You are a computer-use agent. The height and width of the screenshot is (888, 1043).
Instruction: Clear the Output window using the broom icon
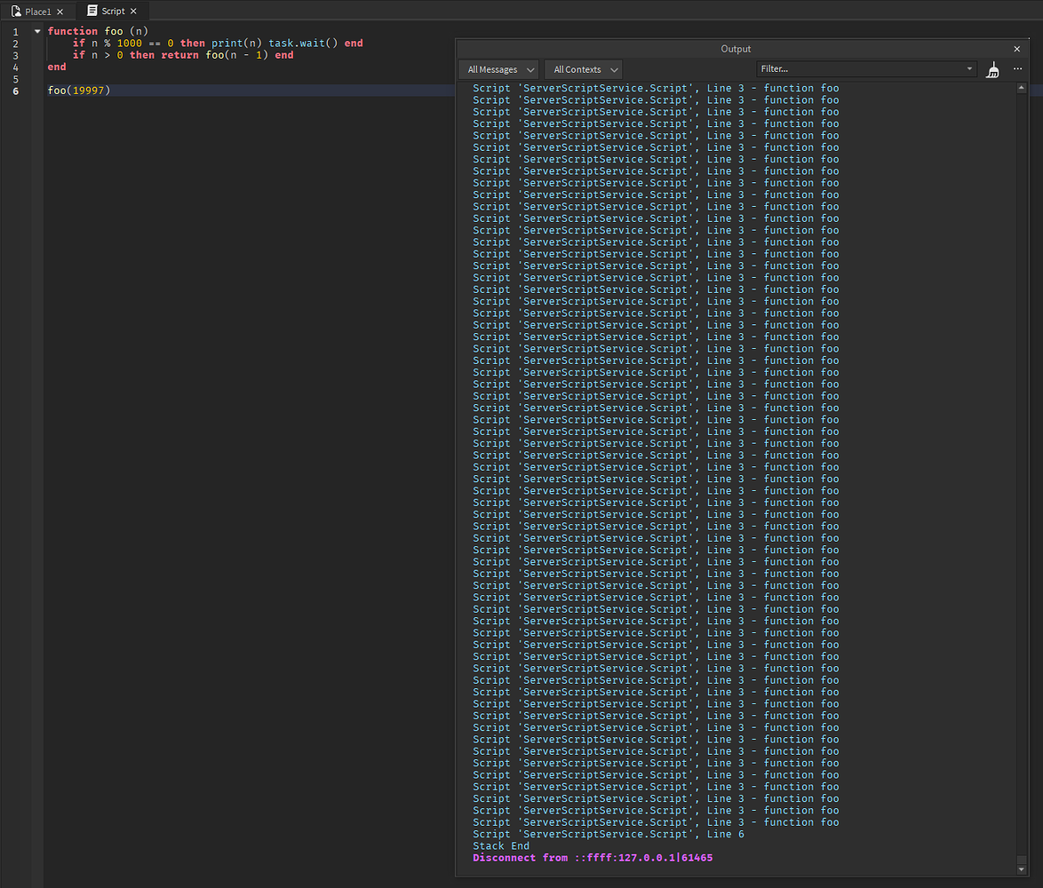tap(992, 69)
